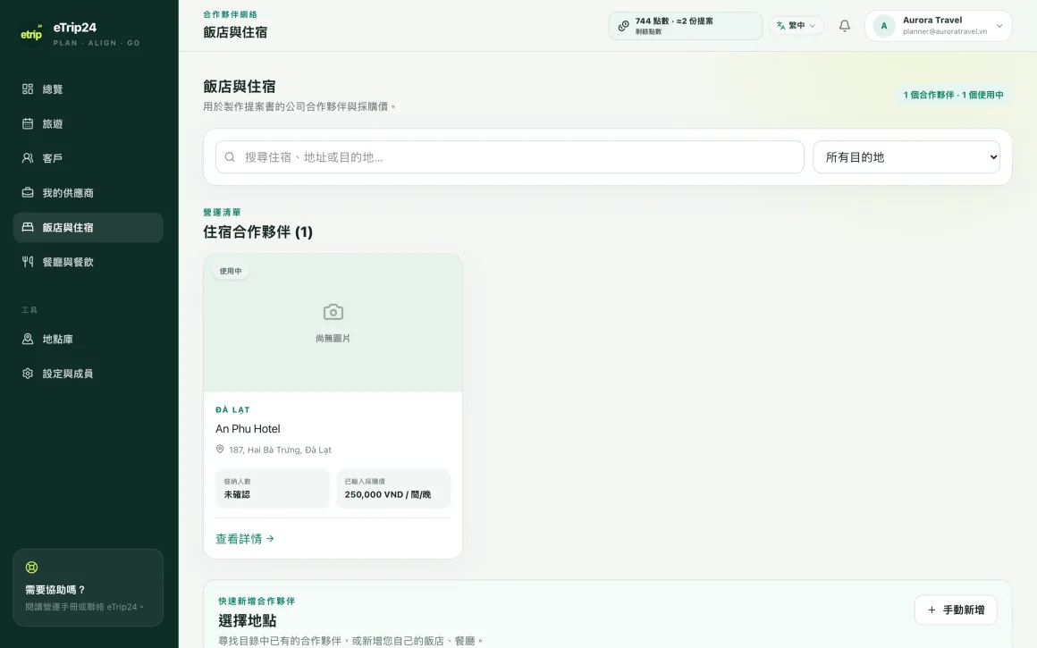1037x648 pixels.
Task: Click the 未確認 capacity value
Action: (x=237, y=494)
